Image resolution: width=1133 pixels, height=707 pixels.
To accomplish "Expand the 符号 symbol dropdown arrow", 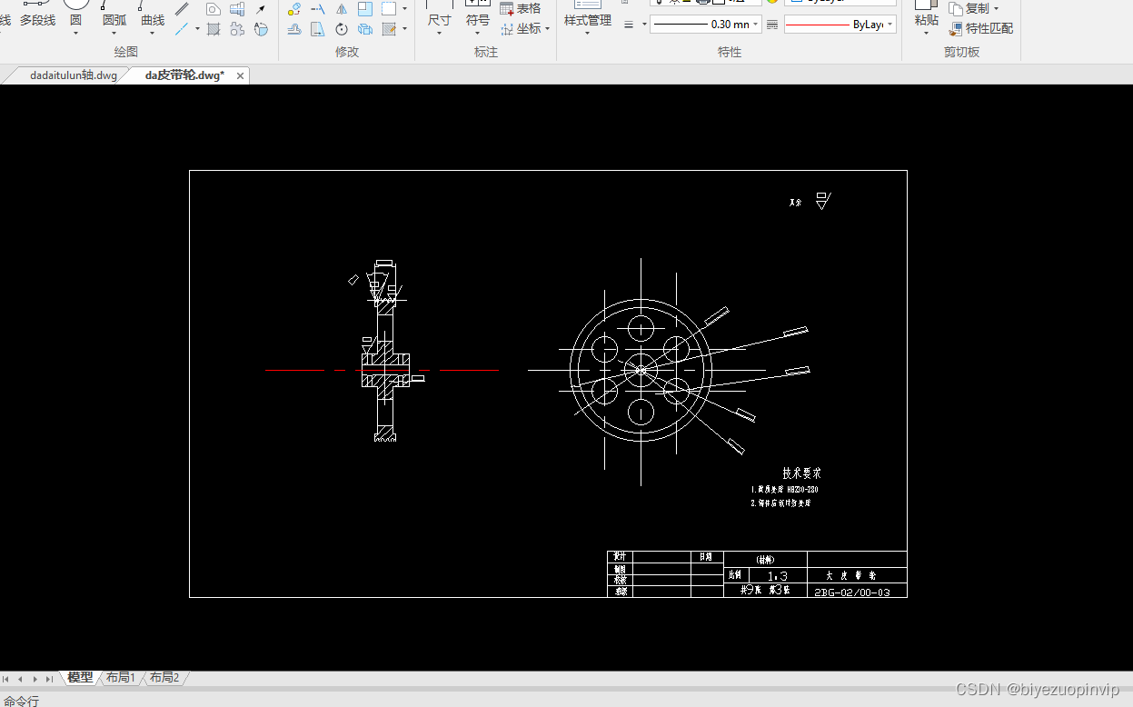I will (478, 34).
